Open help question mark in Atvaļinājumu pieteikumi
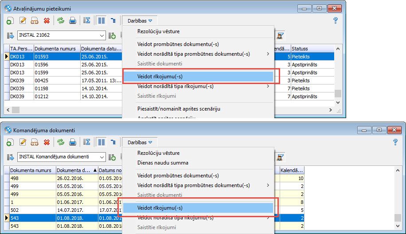This screenshot has height=234, width=406. tap(336, 20)
